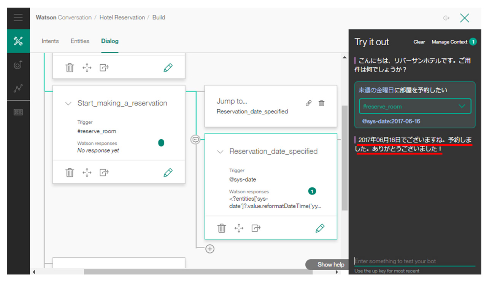
Task: Click the Jump to... card title
Action: pyautogui.click(x=232, y=101)
